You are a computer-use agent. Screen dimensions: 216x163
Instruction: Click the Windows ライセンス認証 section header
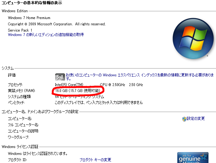20,147
